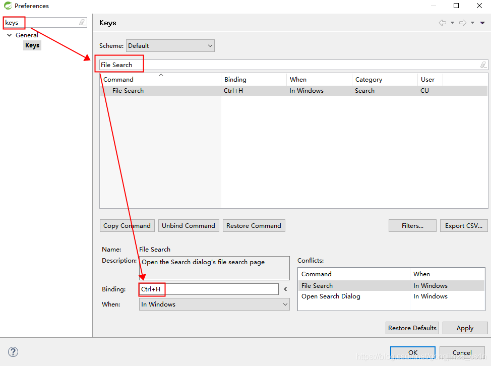
Task: Click the Preferences window app icon
Action: coord(8,6)
